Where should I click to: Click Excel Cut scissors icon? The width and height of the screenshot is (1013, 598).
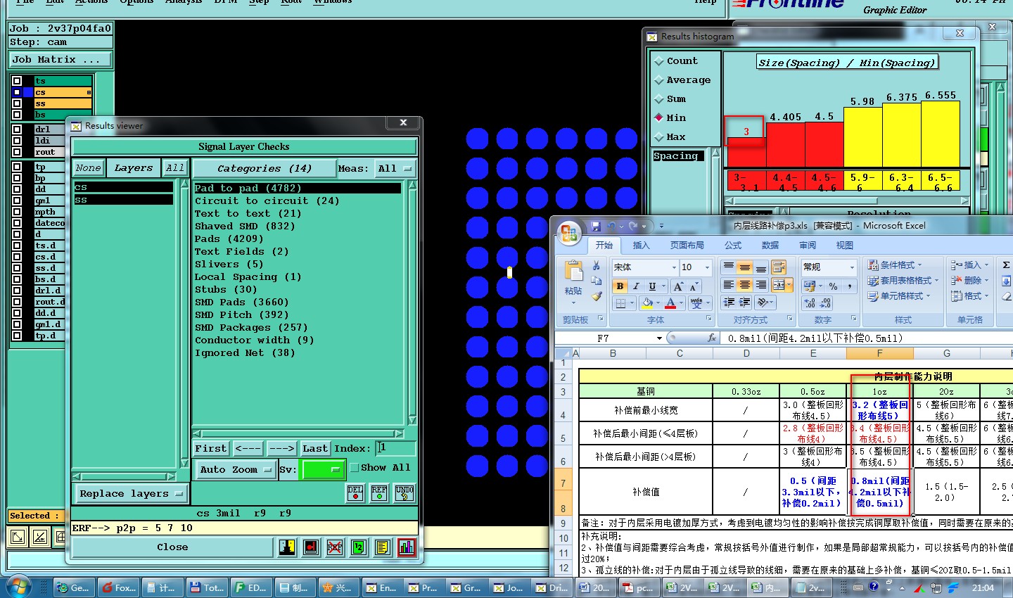[597, 265]
